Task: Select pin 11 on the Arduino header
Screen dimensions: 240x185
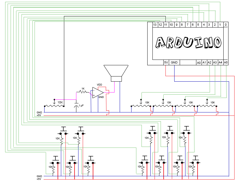Action: (166, 24)
